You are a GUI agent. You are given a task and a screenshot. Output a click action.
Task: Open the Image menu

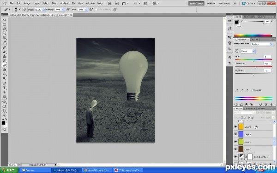[x=27, y=3]
